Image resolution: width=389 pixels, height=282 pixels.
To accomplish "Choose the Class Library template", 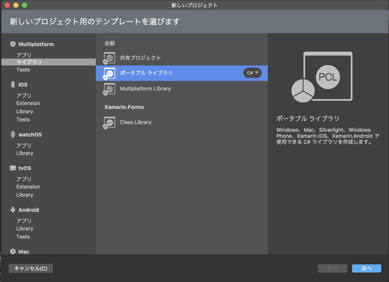I will 182,122.
